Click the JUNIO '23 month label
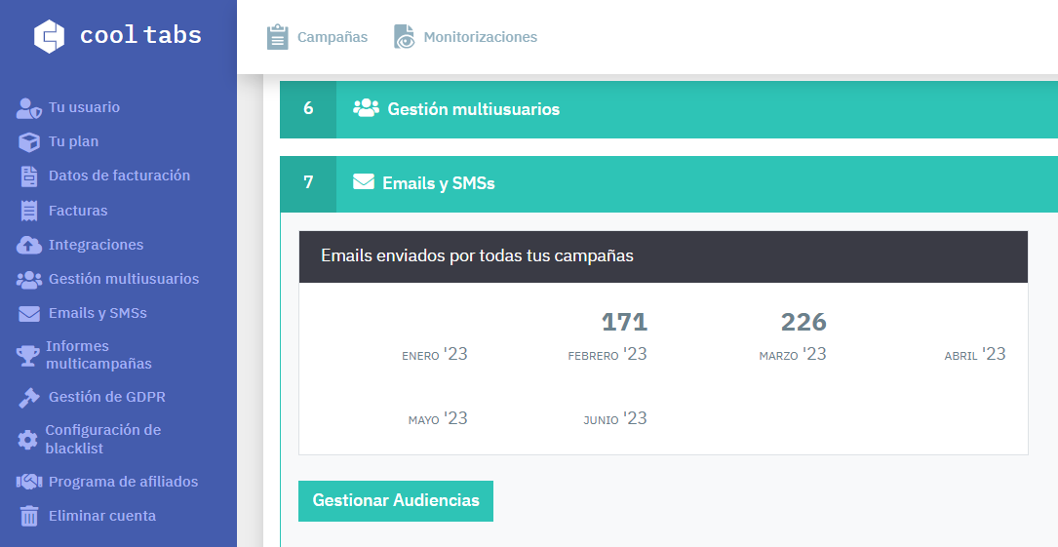The width and height of the screenshot is (1058, 547). click(615, 419)
